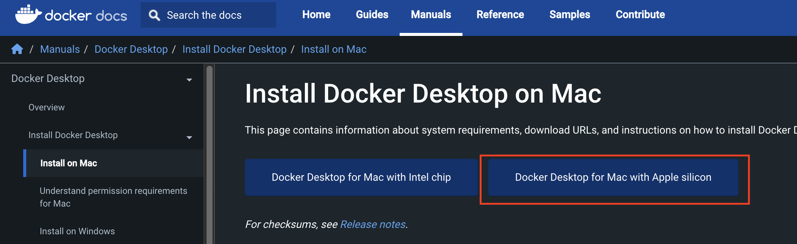This screenshot has height=244, width=797.
Task: Download Docker Desktop for Mac Intel chip
Action: pos(361,177)
